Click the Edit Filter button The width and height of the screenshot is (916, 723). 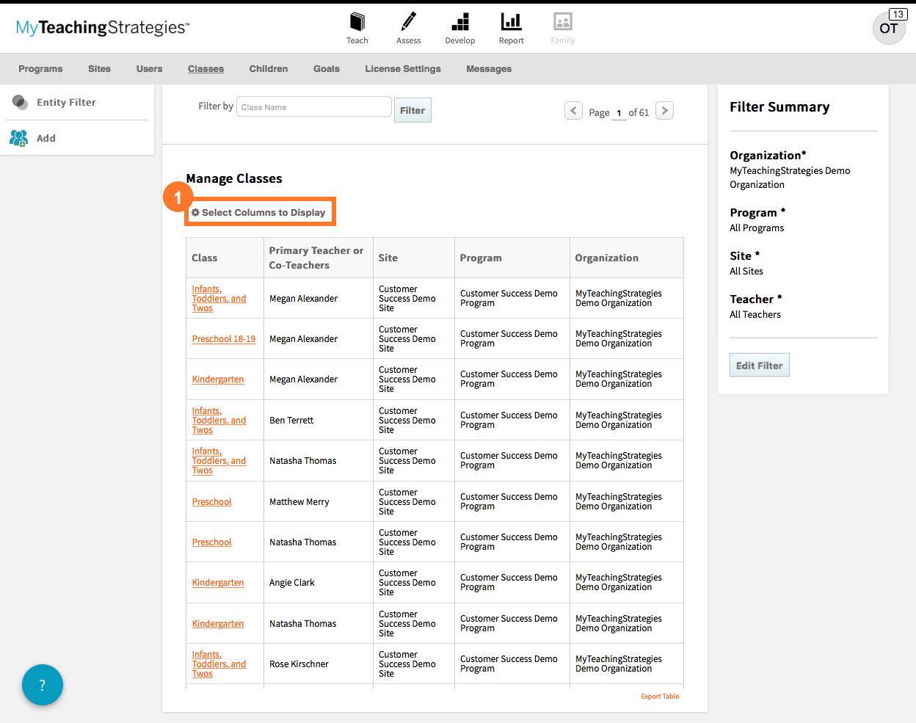759,365
